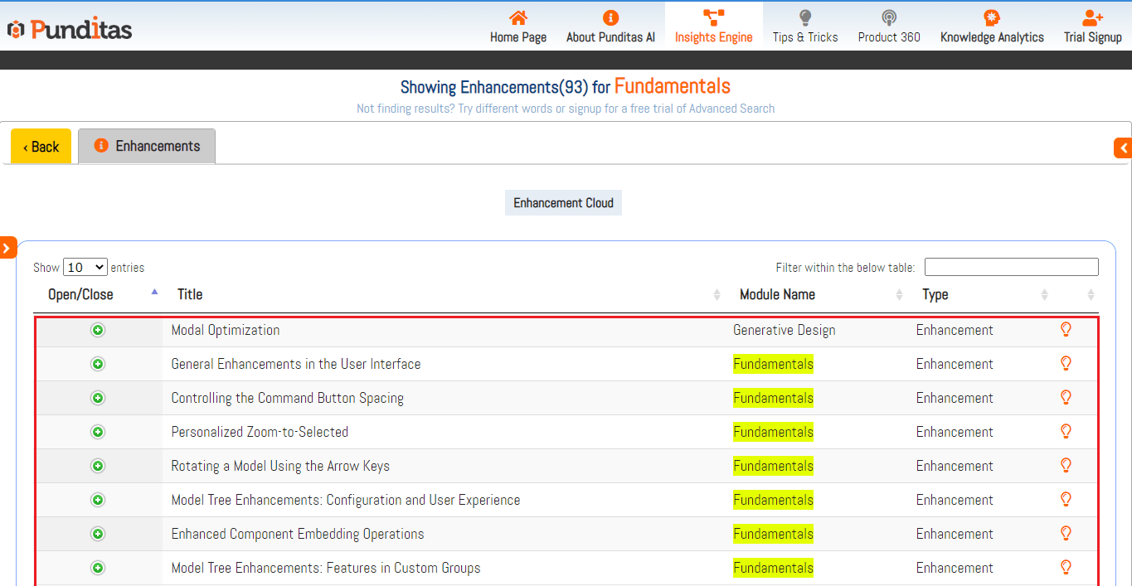Expand the right orange side panel arrow
The width and height of the screenshot is (1132, 586).
(1123, 148)
